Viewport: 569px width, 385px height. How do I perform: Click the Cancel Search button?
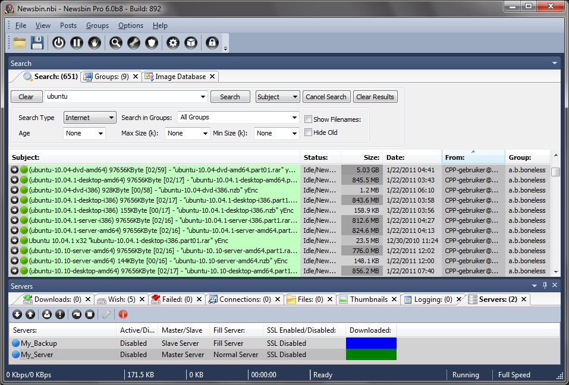(326, 97)
